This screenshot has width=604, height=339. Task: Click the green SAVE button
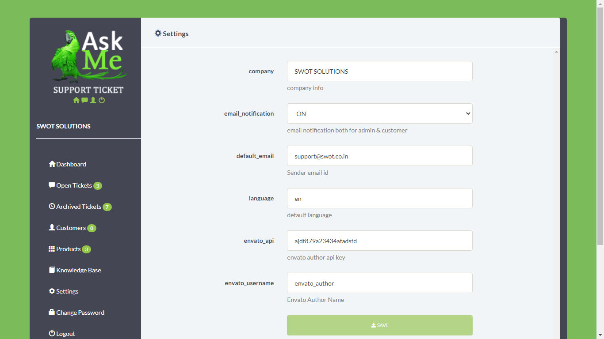point(380,325)
